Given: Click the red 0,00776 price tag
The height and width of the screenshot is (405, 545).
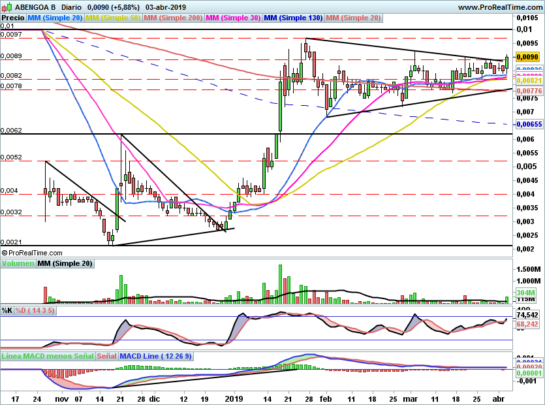Looking at the screenshot, I should 529,91.
